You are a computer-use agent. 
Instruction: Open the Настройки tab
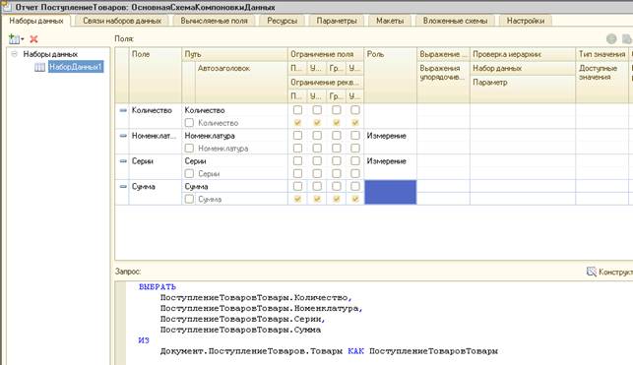(526, 21)
